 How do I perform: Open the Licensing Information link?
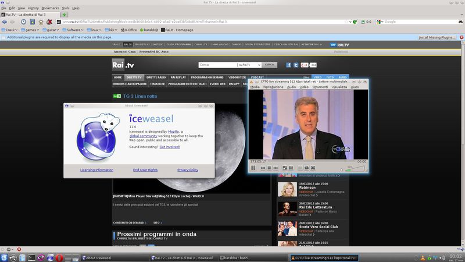pos(96,170)
